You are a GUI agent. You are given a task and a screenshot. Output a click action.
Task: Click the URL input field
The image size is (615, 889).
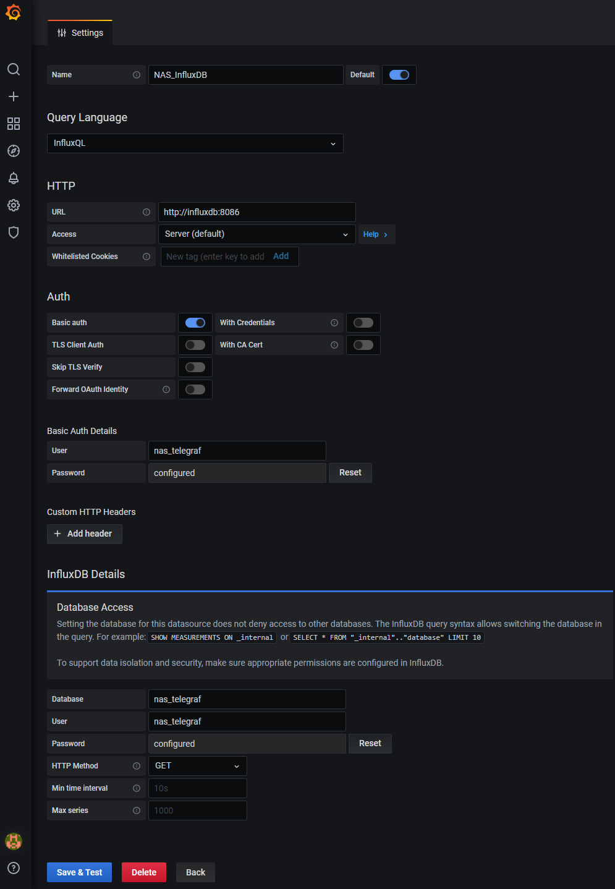pyautogui.click(x=257, y=212)
